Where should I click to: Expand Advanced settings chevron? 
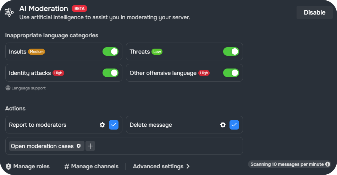tap(188, 166)
